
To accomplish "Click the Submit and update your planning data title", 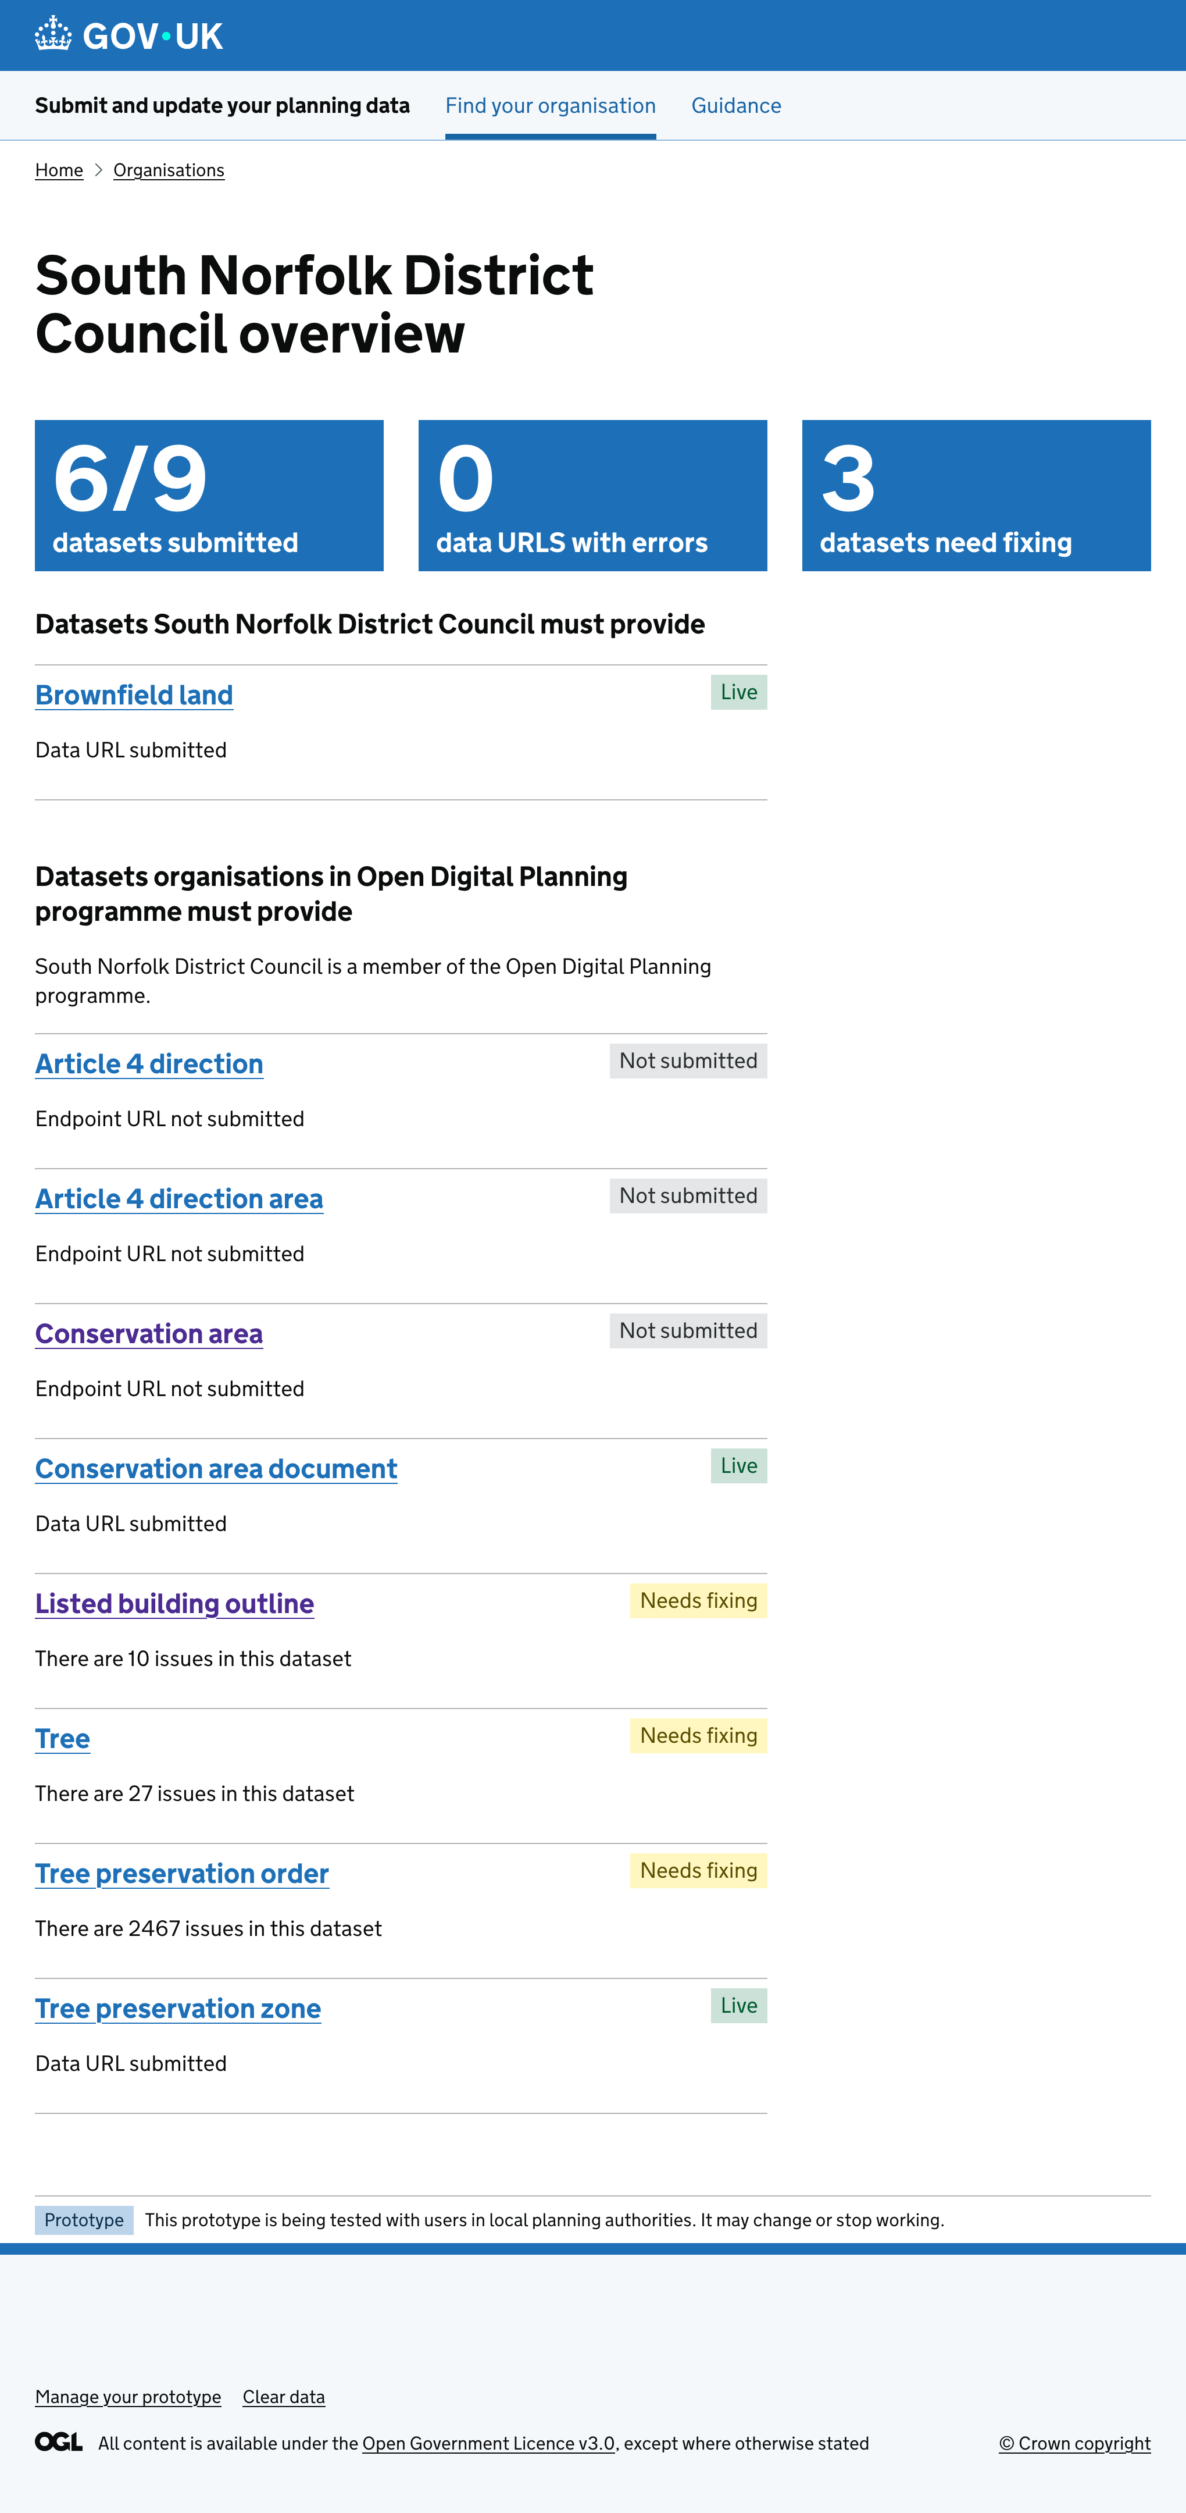I will coord(222,105).
